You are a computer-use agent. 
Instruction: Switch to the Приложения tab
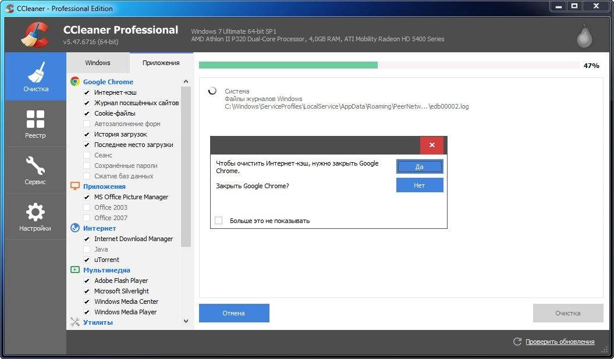coord(161,63)
